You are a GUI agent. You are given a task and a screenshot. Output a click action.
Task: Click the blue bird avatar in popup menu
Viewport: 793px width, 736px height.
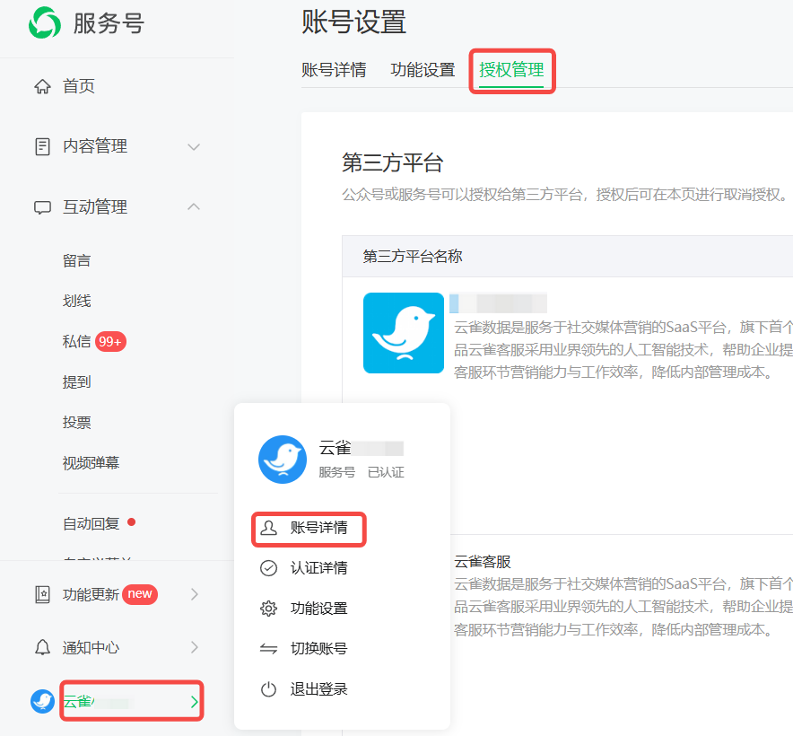click(283, 460)
